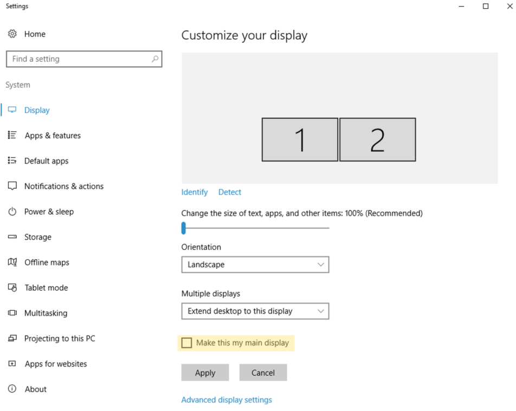
Task: Click the Apply button
Action: [205, 373]
